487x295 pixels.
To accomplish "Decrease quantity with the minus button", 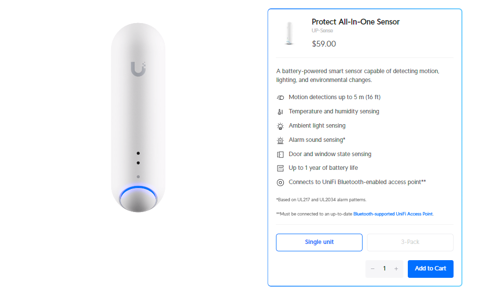I will (x=372, y=269).
